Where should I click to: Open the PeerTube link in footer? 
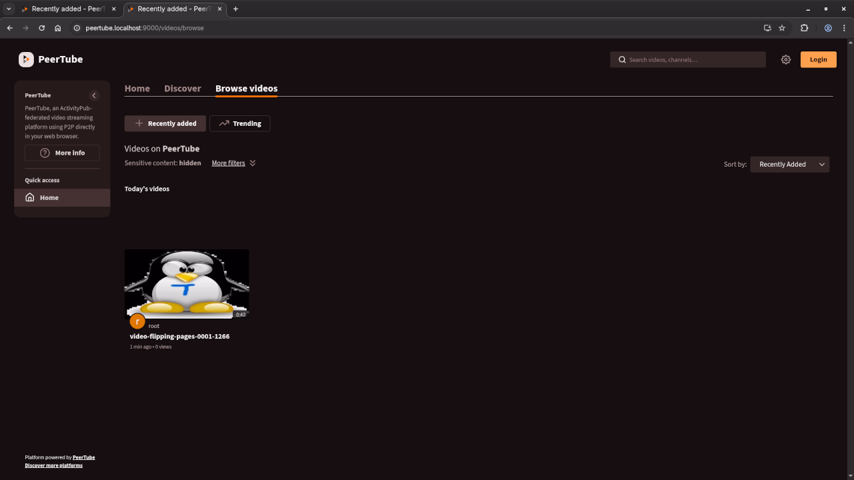tap(83, 457)
